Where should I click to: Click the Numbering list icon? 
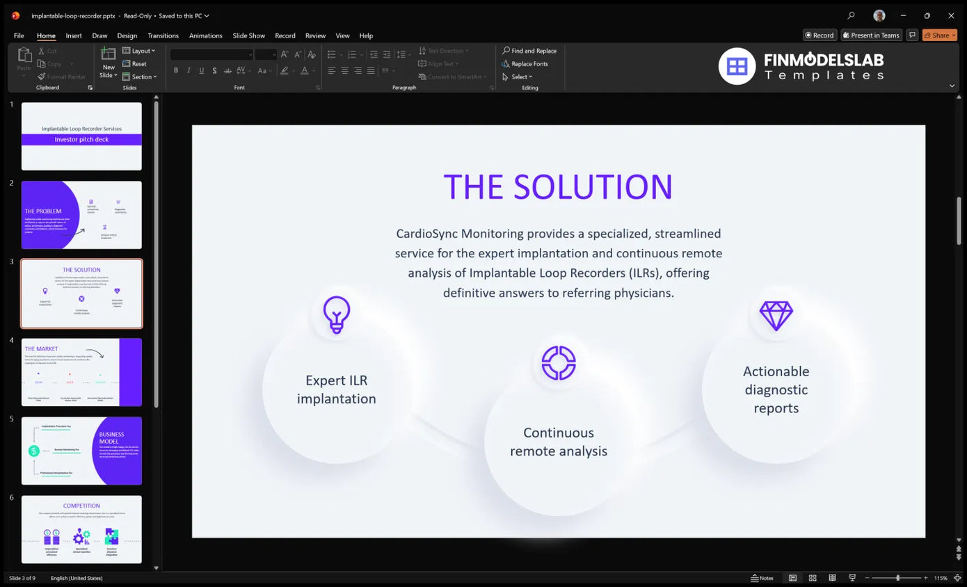(351, 54)
